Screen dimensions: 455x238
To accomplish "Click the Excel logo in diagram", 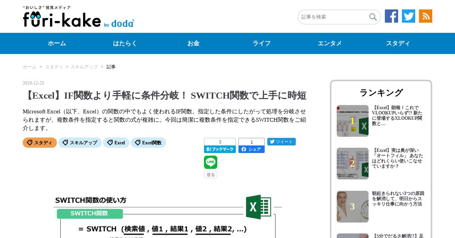I will [x=258, y=207].
